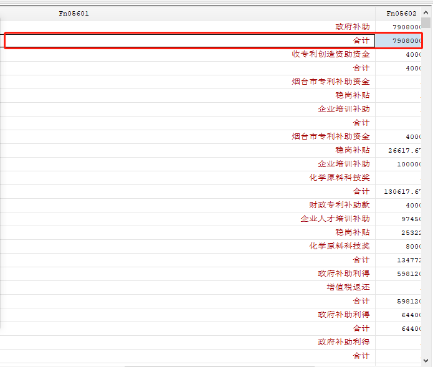Viewport: 433px width, 367px height.
Task: Select the 97450 value cell
Action: [398, 219]
